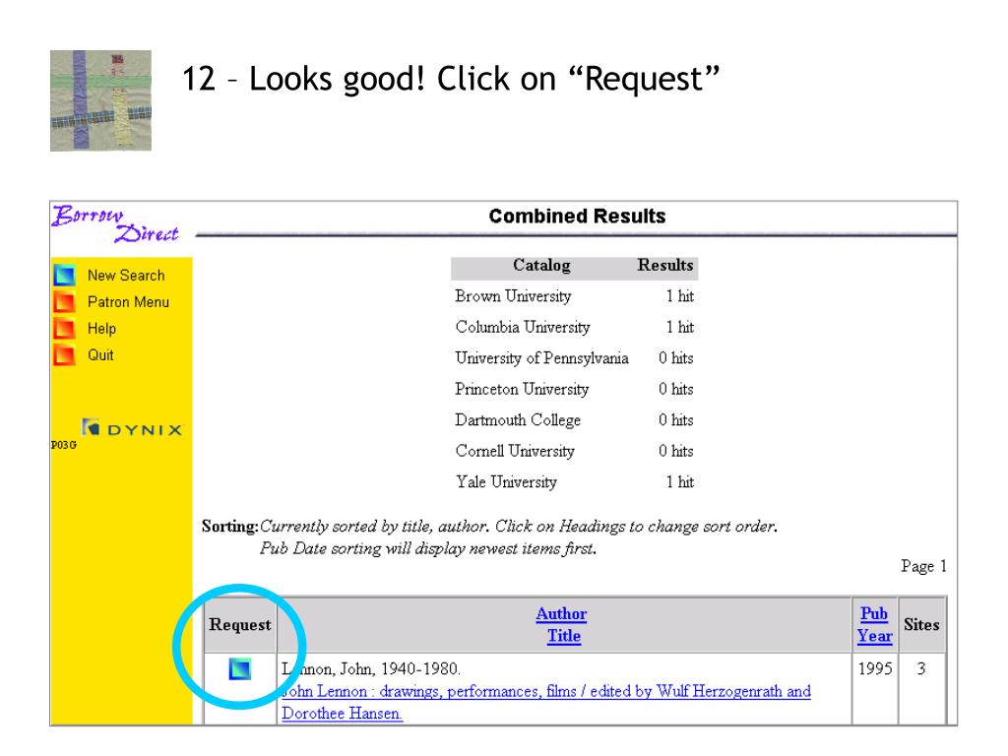Open the New Search link
Viewport: 1008px width, 756px height.
pyautogui.click(x=126, y=276)
